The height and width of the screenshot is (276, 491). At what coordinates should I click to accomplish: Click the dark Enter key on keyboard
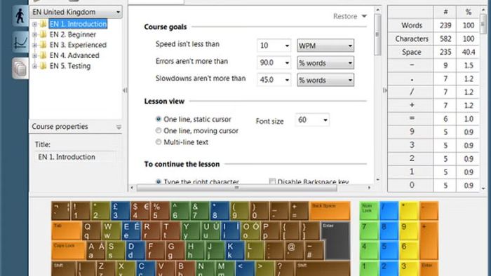(x=335, y=241)
